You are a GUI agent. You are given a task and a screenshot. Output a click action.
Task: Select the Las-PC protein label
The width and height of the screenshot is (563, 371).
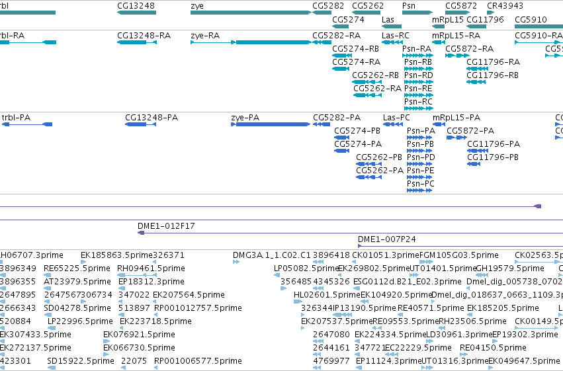point(396,118)
